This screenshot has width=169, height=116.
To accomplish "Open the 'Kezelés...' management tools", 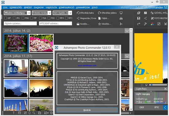I will pyautogui.click(x=83, y=24).
